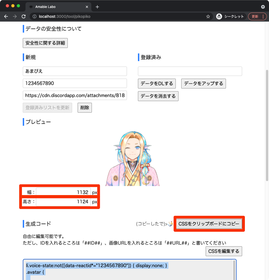Click the 生成コード section heading
The image size is (269, 280).
point(38,224)
